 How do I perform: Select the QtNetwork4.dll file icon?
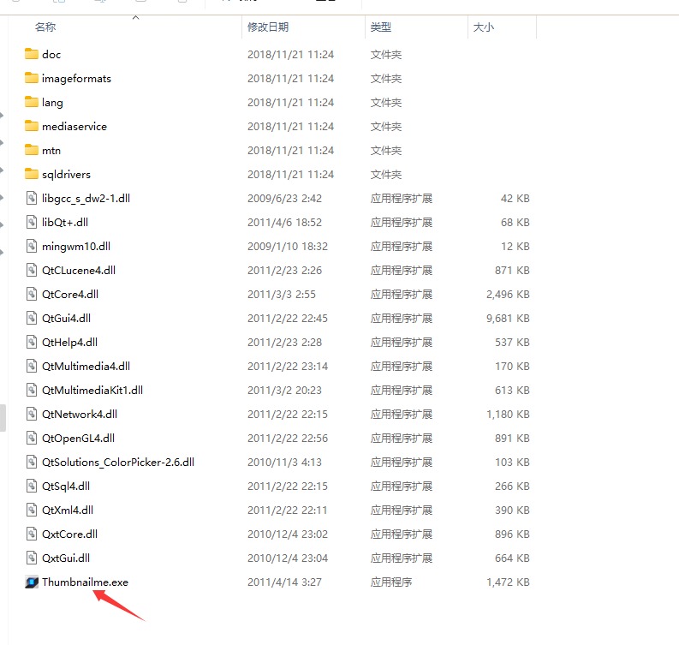pyautogui.click(x=32, y=414)
